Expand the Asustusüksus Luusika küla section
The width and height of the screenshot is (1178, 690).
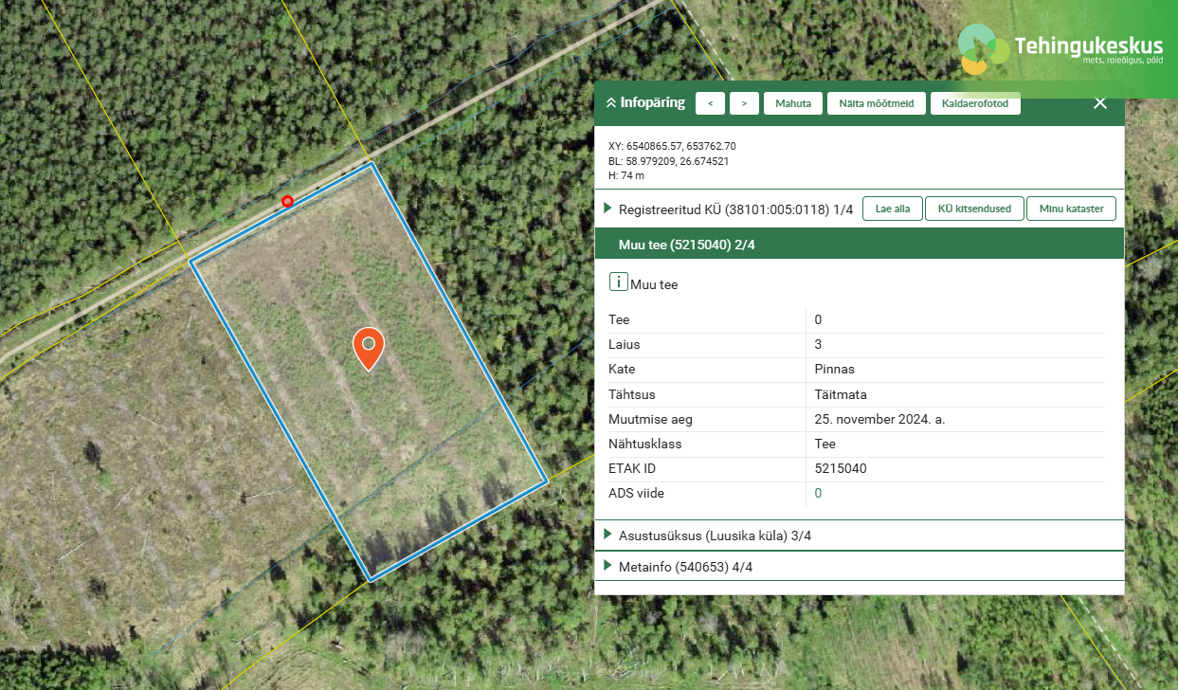608,536
